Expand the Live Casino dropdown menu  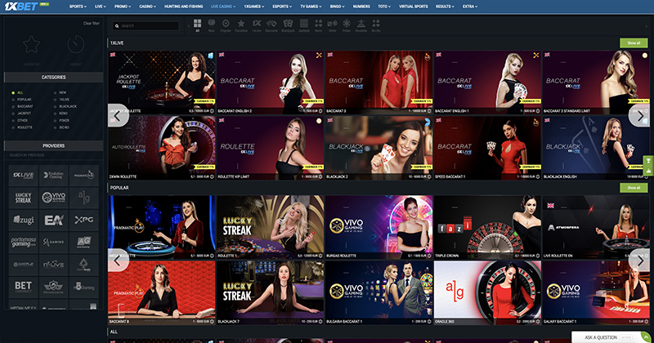(222, 7)
